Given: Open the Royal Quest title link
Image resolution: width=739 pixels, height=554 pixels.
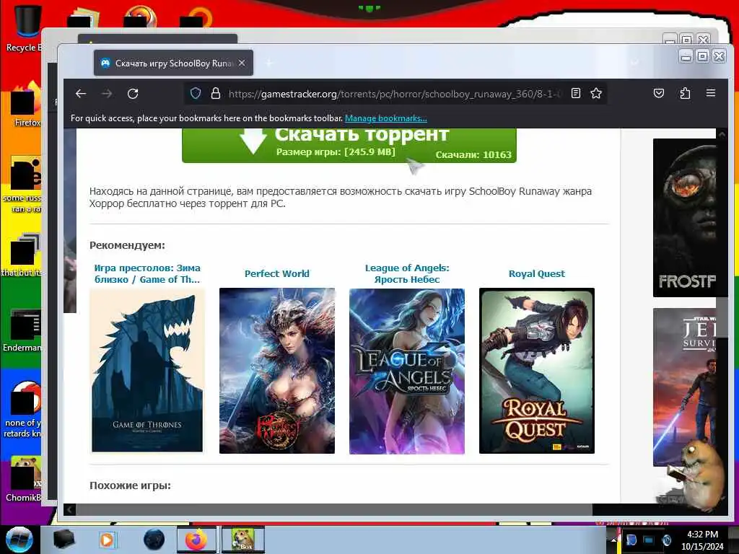Looking at the screenshot, I should tap(537, 273).
